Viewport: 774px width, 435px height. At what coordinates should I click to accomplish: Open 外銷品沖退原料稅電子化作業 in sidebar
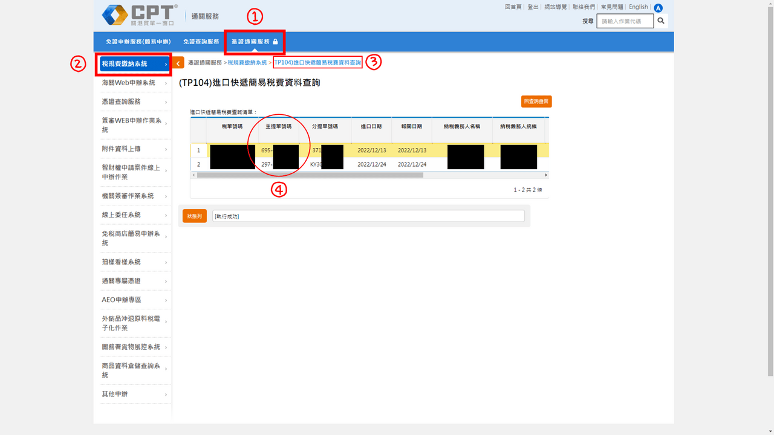pos(134,323)
